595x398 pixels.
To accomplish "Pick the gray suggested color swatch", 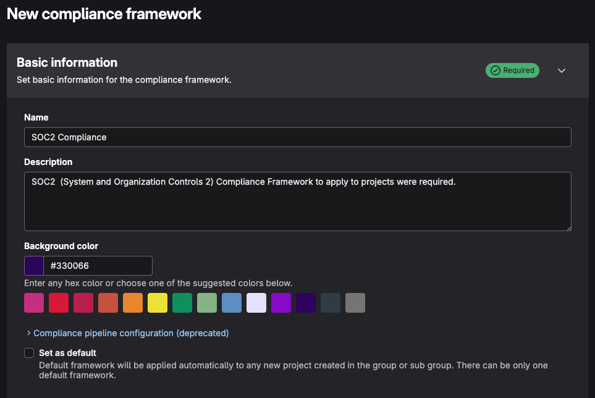I will point(355,303).
